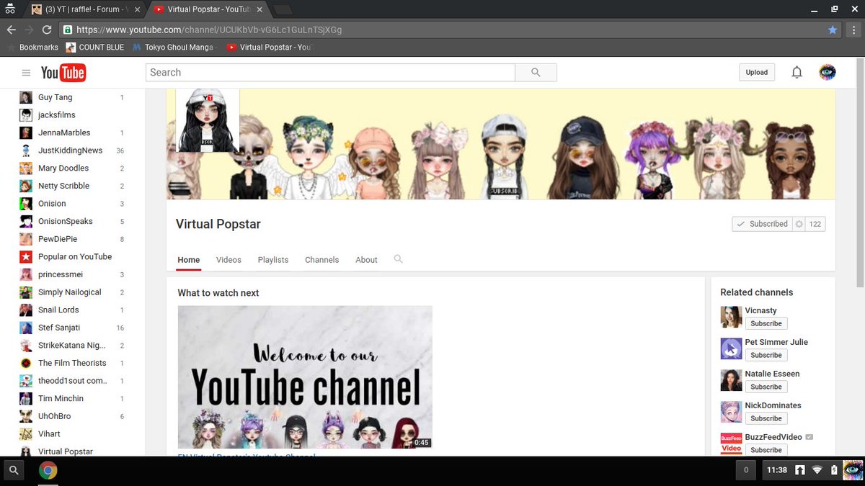Click the search magnifier button

(x=536, y=73)
